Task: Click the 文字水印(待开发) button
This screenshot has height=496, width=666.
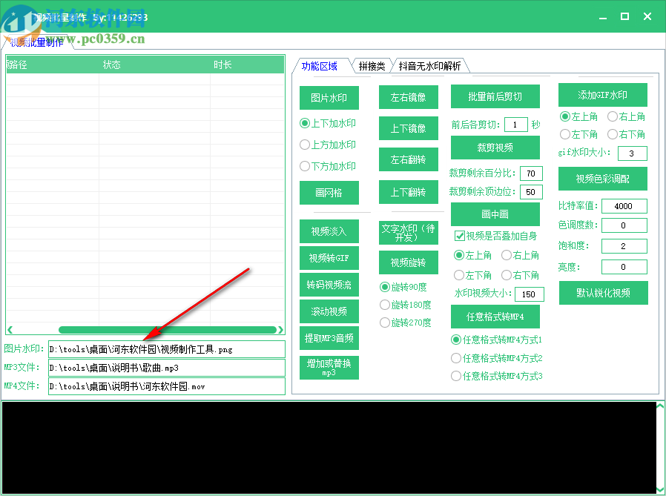Action: 408,233
